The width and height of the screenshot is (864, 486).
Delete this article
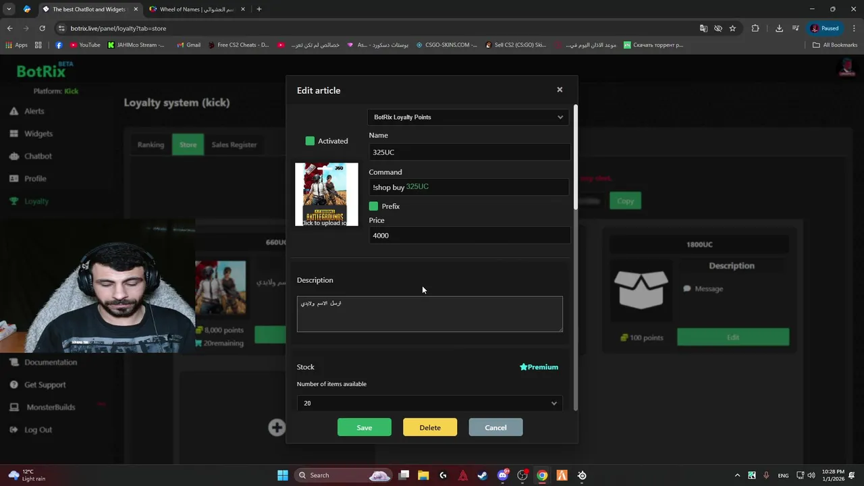click(430, 427)
